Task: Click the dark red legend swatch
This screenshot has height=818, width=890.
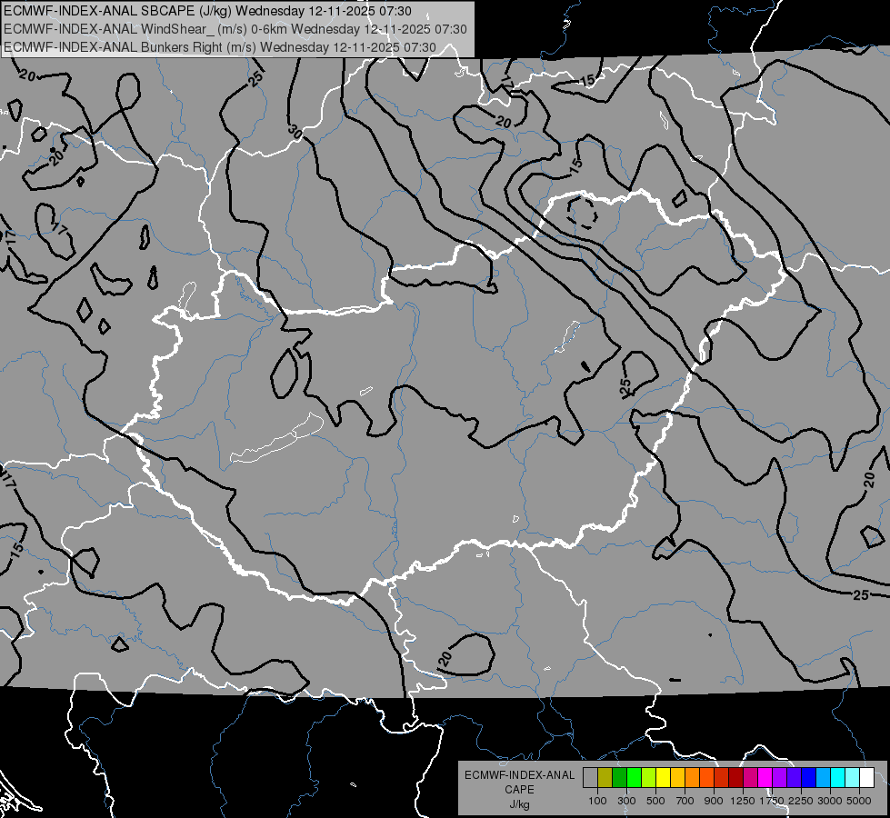Action: coord(736,777)
